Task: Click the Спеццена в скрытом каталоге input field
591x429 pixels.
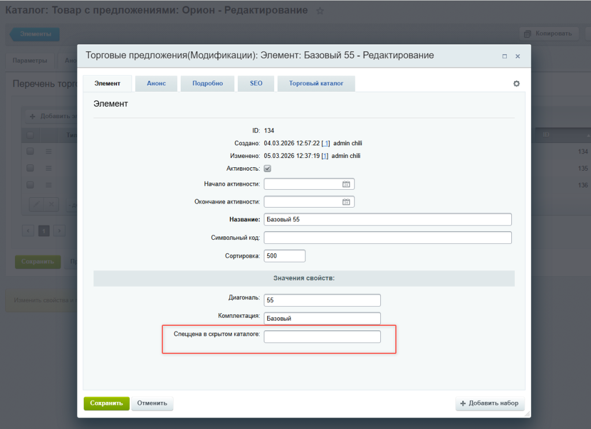Action: click(x=322, y=337)
